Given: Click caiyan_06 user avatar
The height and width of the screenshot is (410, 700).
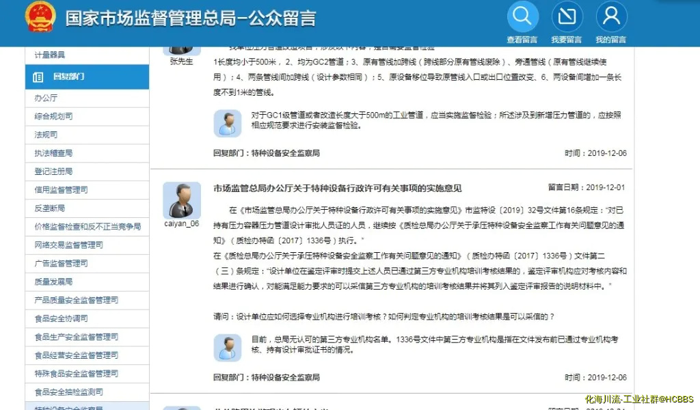Looking at the screenshot, I should coord(182,200).
